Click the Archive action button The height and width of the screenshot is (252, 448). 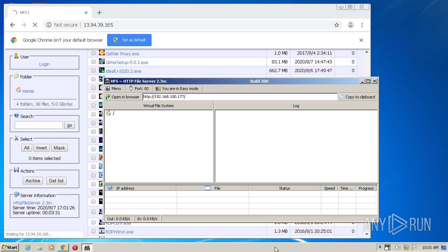coord(33,181)
